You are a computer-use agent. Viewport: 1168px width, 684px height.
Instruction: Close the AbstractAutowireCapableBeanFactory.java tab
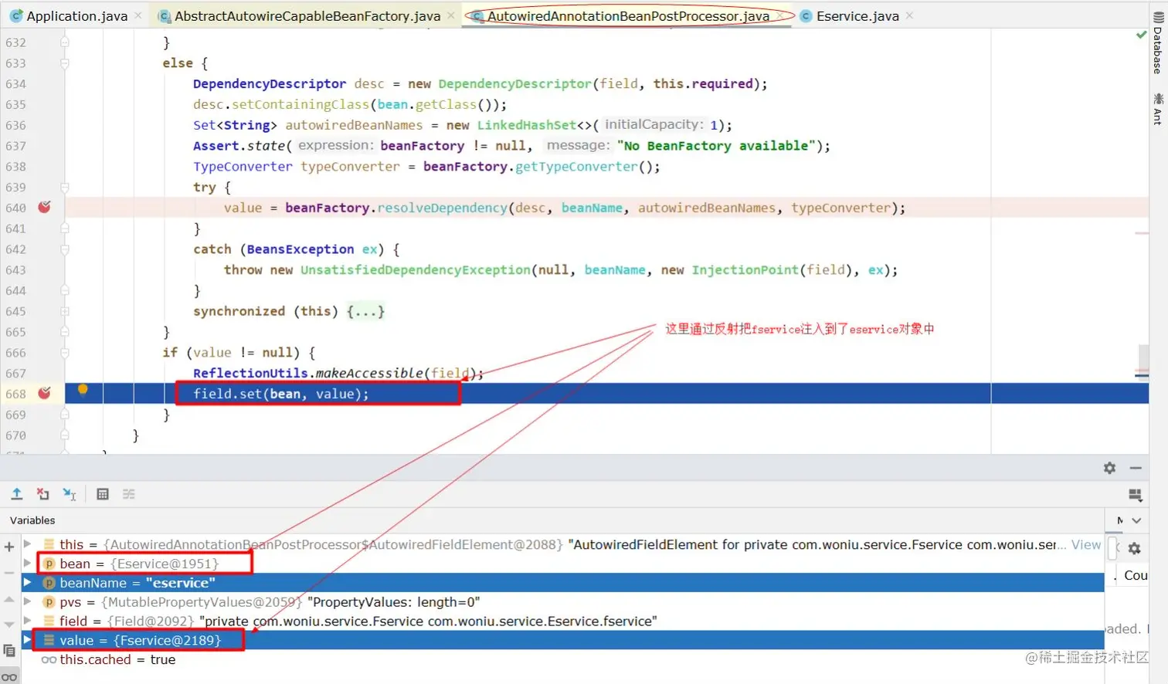[451, 15]
